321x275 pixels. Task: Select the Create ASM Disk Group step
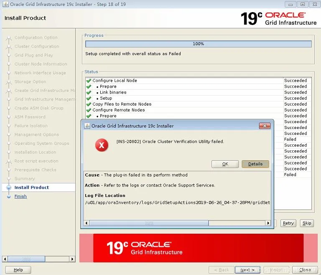click(x=39, y=108)
